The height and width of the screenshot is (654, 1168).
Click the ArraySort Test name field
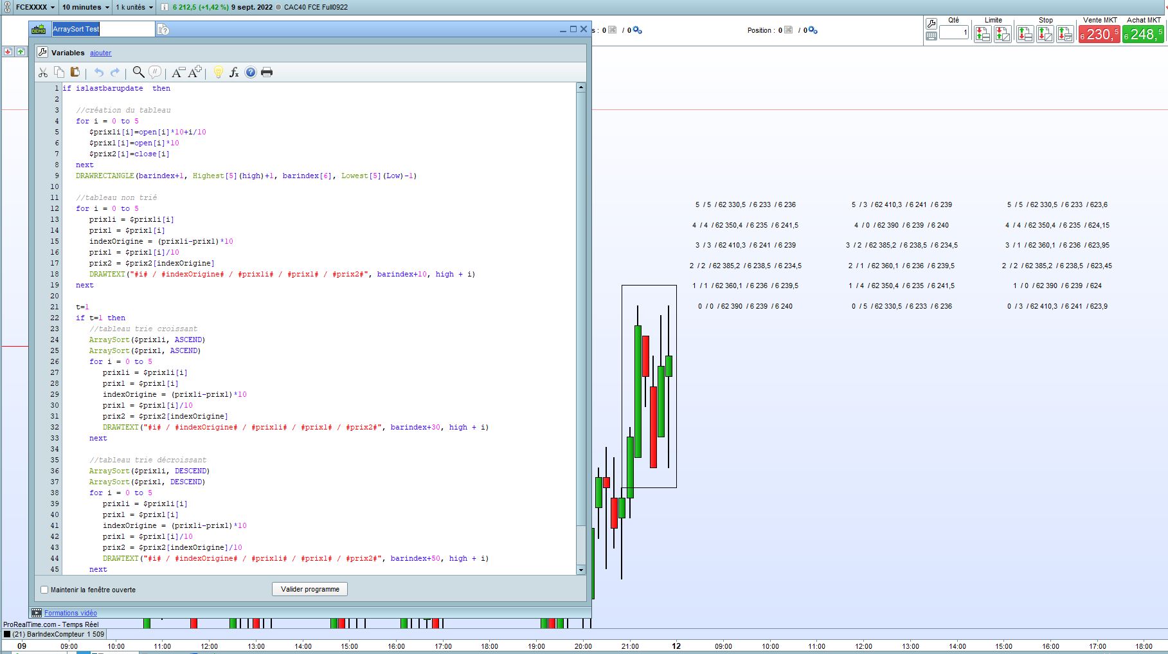coord(103,29)
